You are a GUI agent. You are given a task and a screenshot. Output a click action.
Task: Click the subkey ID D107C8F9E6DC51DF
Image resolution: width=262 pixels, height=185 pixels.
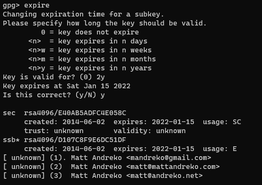92,140
